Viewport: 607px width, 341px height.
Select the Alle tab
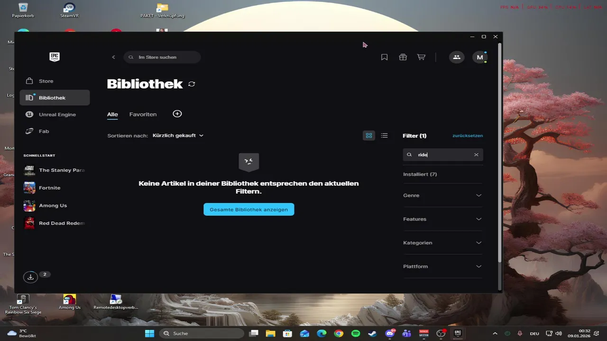pos(112,114)
